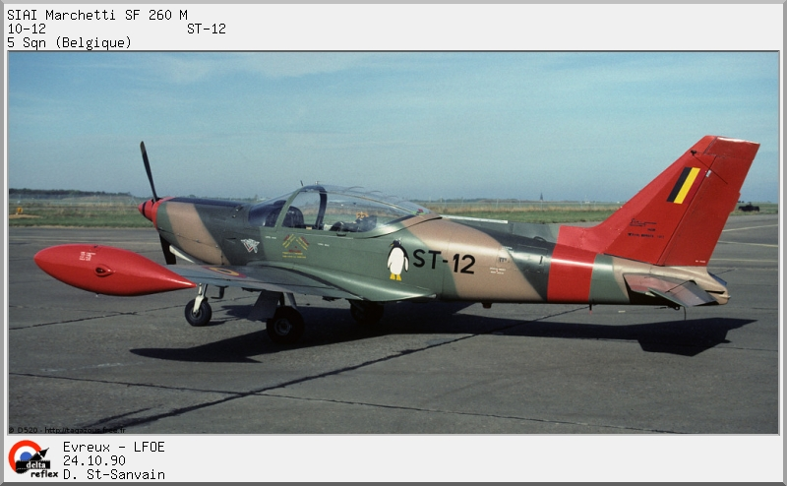Select the 'ST-12' caption text in the header
The image size is (787, 486).
pos(207,29)
